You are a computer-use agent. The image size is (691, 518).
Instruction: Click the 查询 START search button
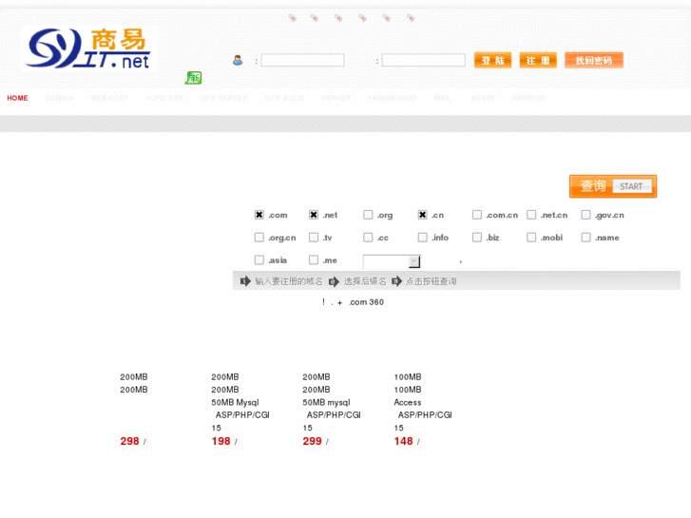(x=613, y=186)
